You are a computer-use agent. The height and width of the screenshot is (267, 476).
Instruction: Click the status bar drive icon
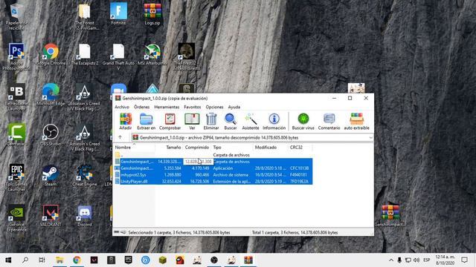click(117, 232)
